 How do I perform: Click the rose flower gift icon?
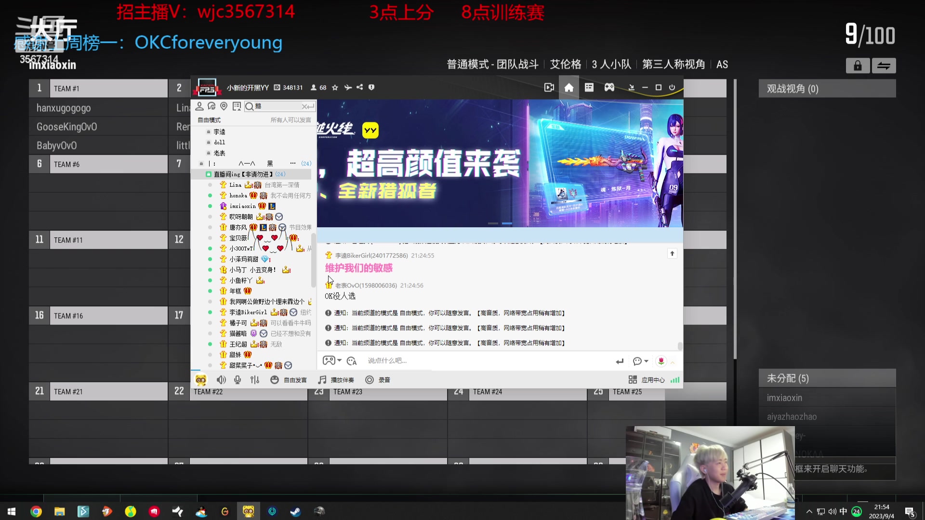[x=661, y=361]
